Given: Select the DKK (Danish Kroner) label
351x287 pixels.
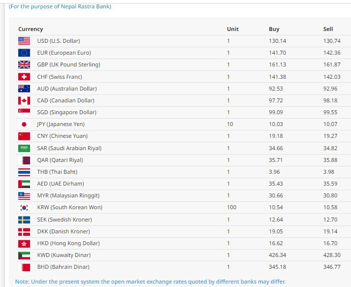Looking at the screenshot, I should tap(64, 231).
